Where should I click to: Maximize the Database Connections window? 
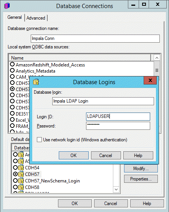(144, 5)
